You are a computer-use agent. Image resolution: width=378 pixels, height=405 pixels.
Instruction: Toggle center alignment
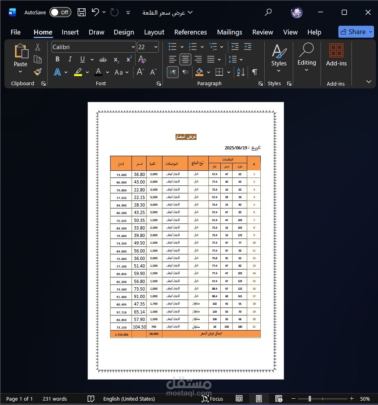[x=185, y=59]
